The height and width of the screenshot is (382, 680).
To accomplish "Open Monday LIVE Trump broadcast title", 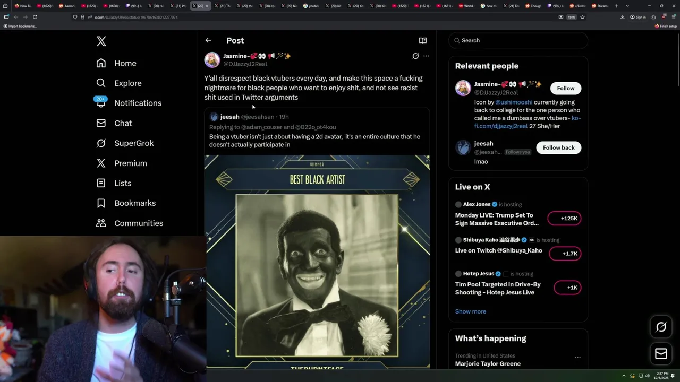I will coord(497,219).
